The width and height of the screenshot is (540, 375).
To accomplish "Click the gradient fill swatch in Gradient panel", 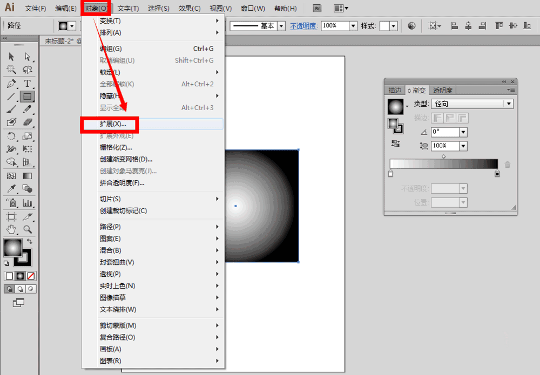I will 395,107.
